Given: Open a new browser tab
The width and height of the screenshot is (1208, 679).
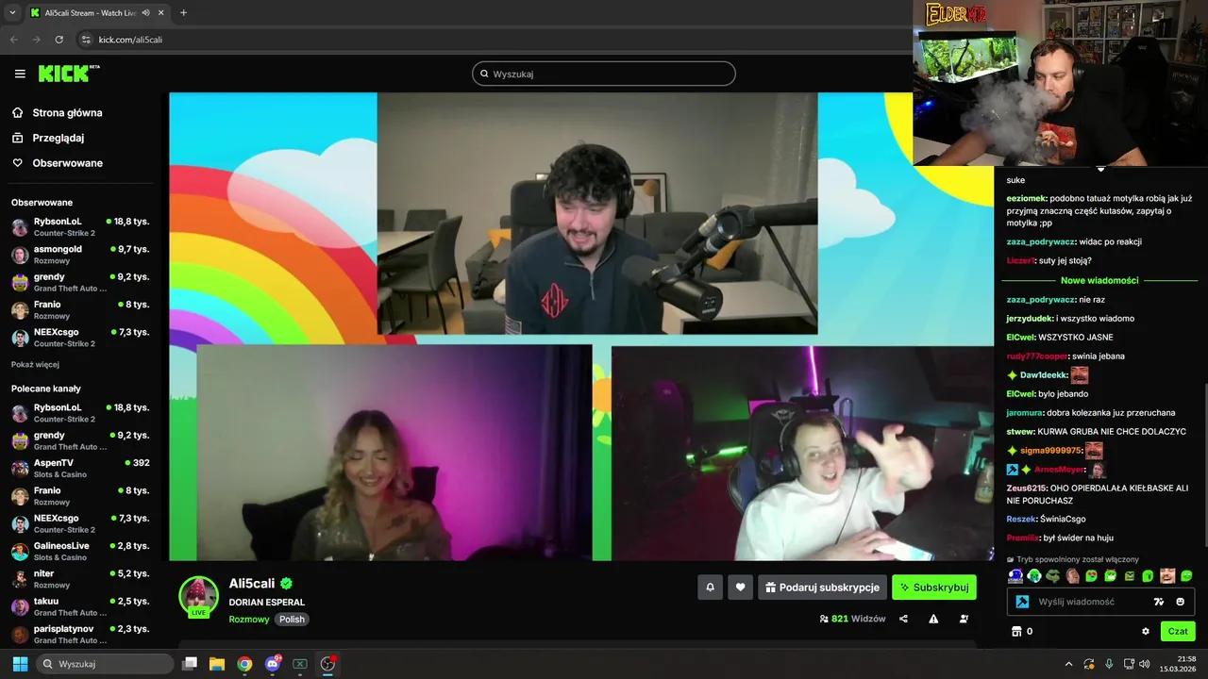Looking at the screenshot, I should (x=183, y=13).
